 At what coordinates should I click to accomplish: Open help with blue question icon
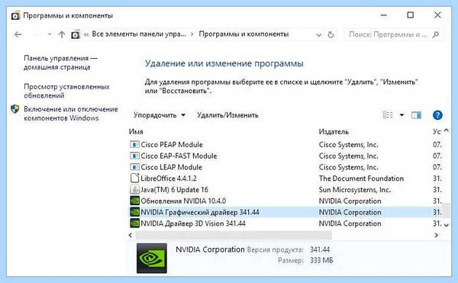437,115
